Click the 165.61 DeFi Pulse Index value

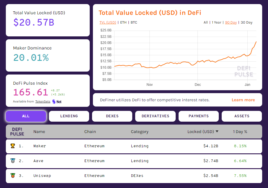click(31, 92)
